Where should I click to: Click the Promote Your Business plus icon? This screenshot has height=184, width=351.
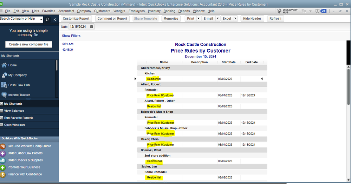3,167
